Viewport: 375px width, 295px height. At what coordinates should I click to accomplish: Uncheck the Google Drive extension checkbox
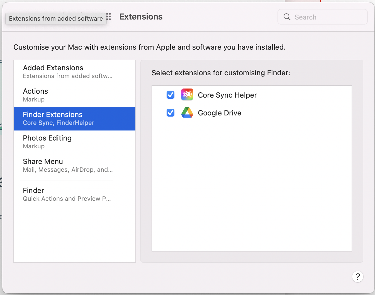[x=171, y=113]
